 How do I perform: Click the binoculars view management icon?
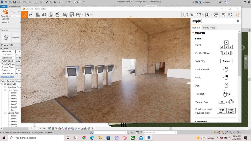[x=44, y=15]
